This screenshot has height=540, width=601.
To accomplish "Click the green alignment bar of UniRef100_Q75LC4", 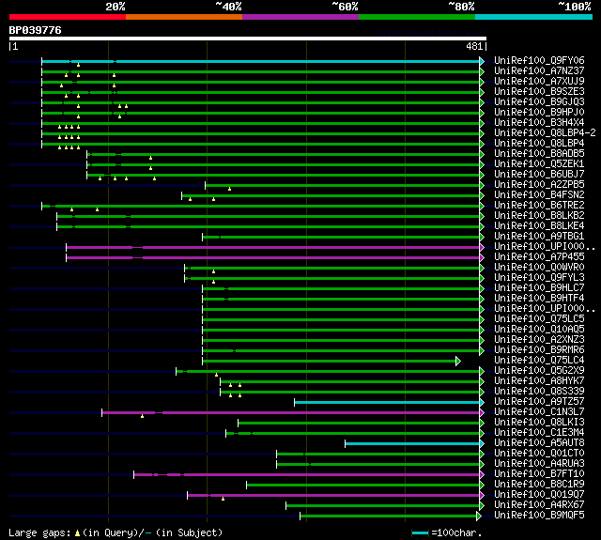I will tap(330, 361).
